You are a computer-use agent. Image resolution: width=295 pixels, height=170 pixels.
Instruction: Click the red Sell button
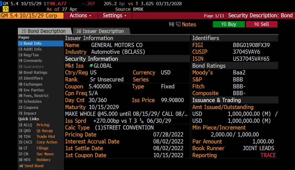(261, 24)
